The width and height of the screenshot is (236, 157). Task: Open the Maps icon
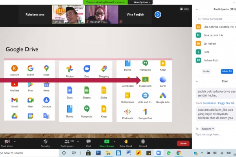46,68
